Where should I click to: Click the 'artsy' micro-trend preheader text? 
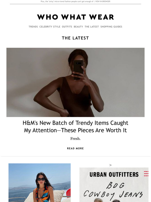click(x=67, y=1)
